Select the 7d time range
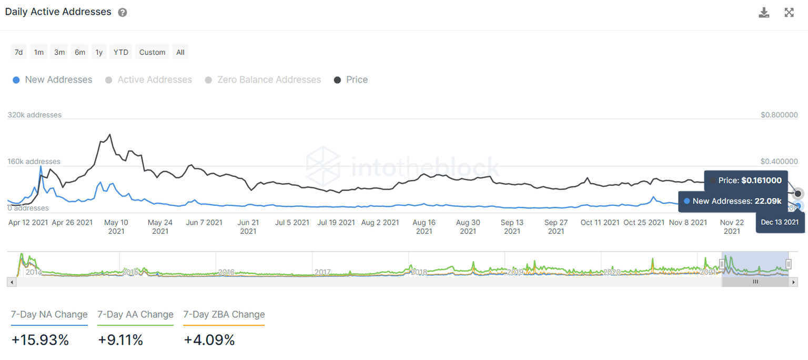 (x=18, y=52)
